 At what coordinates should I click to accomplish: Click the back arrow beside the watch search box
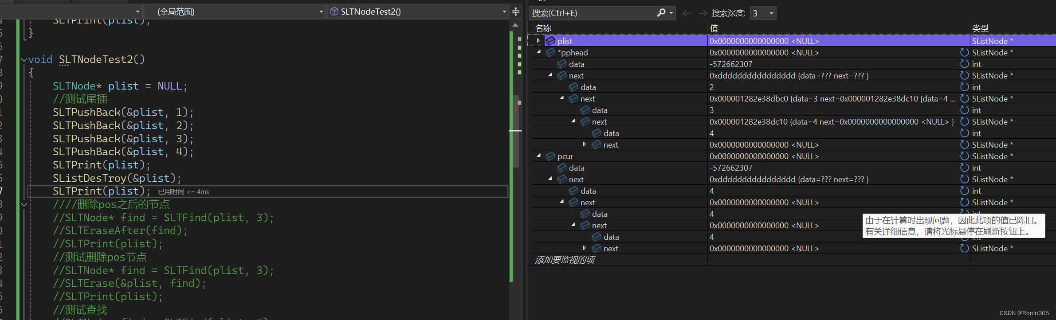click(x=687, y=13)
